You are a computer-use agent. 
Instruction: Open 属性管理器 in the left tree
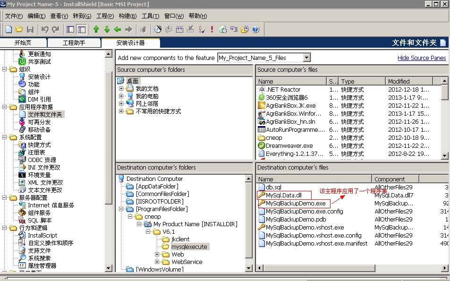click(x=42, y=265)
